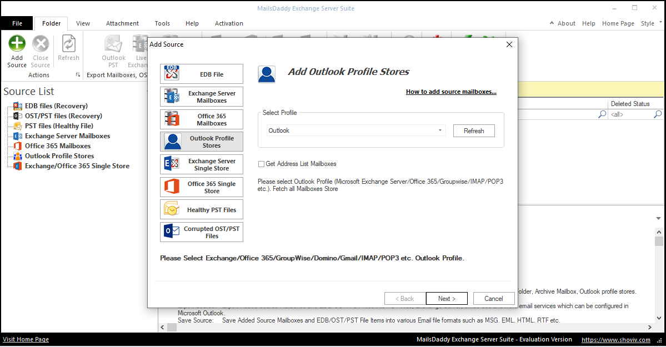Select Exchange Server Single Store option
Viewport: 666px width, 347px height.
point(201,164)
